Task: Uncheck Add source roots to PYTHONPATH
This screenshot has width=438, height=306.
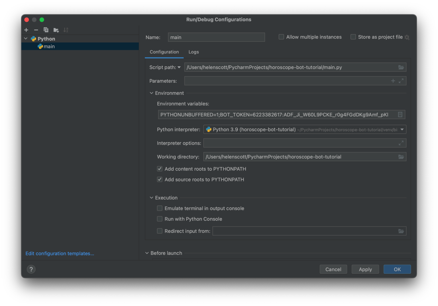Action: point(160,179)
